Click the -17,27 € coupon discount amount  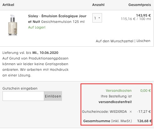144,112
